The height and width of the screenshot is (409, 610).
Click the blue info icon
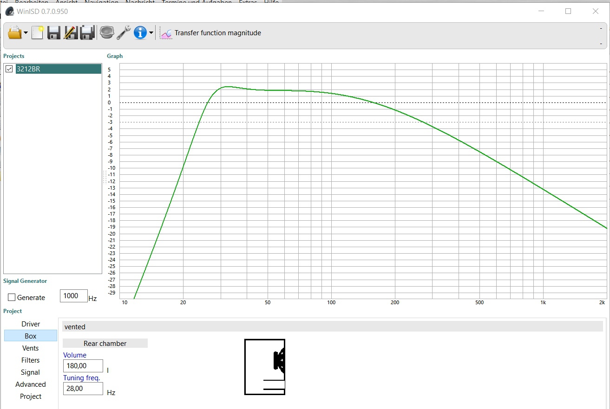click(x=140, y=33)
